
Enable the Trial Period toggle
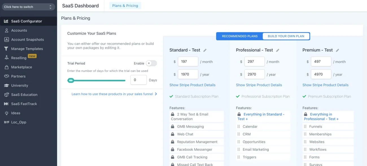[152, 63]
